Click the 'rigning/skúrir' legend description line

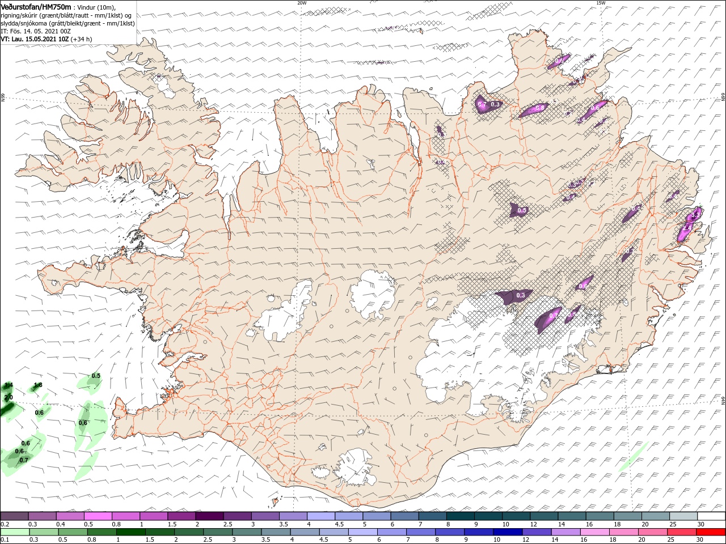(x=66, y=15)
